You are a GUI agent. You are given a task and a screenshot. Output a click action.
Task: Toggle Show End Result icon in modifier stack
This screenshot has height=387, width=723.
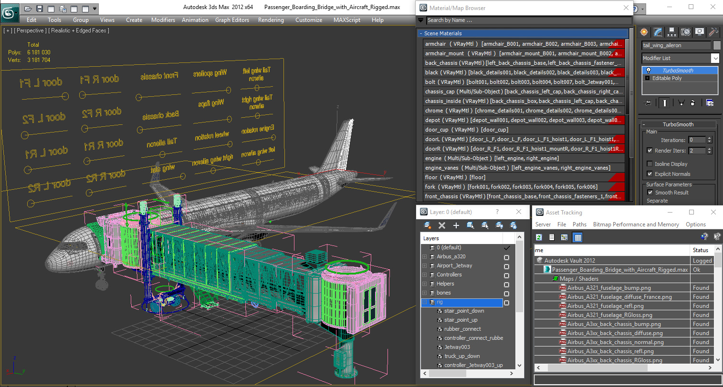(665, 102)
